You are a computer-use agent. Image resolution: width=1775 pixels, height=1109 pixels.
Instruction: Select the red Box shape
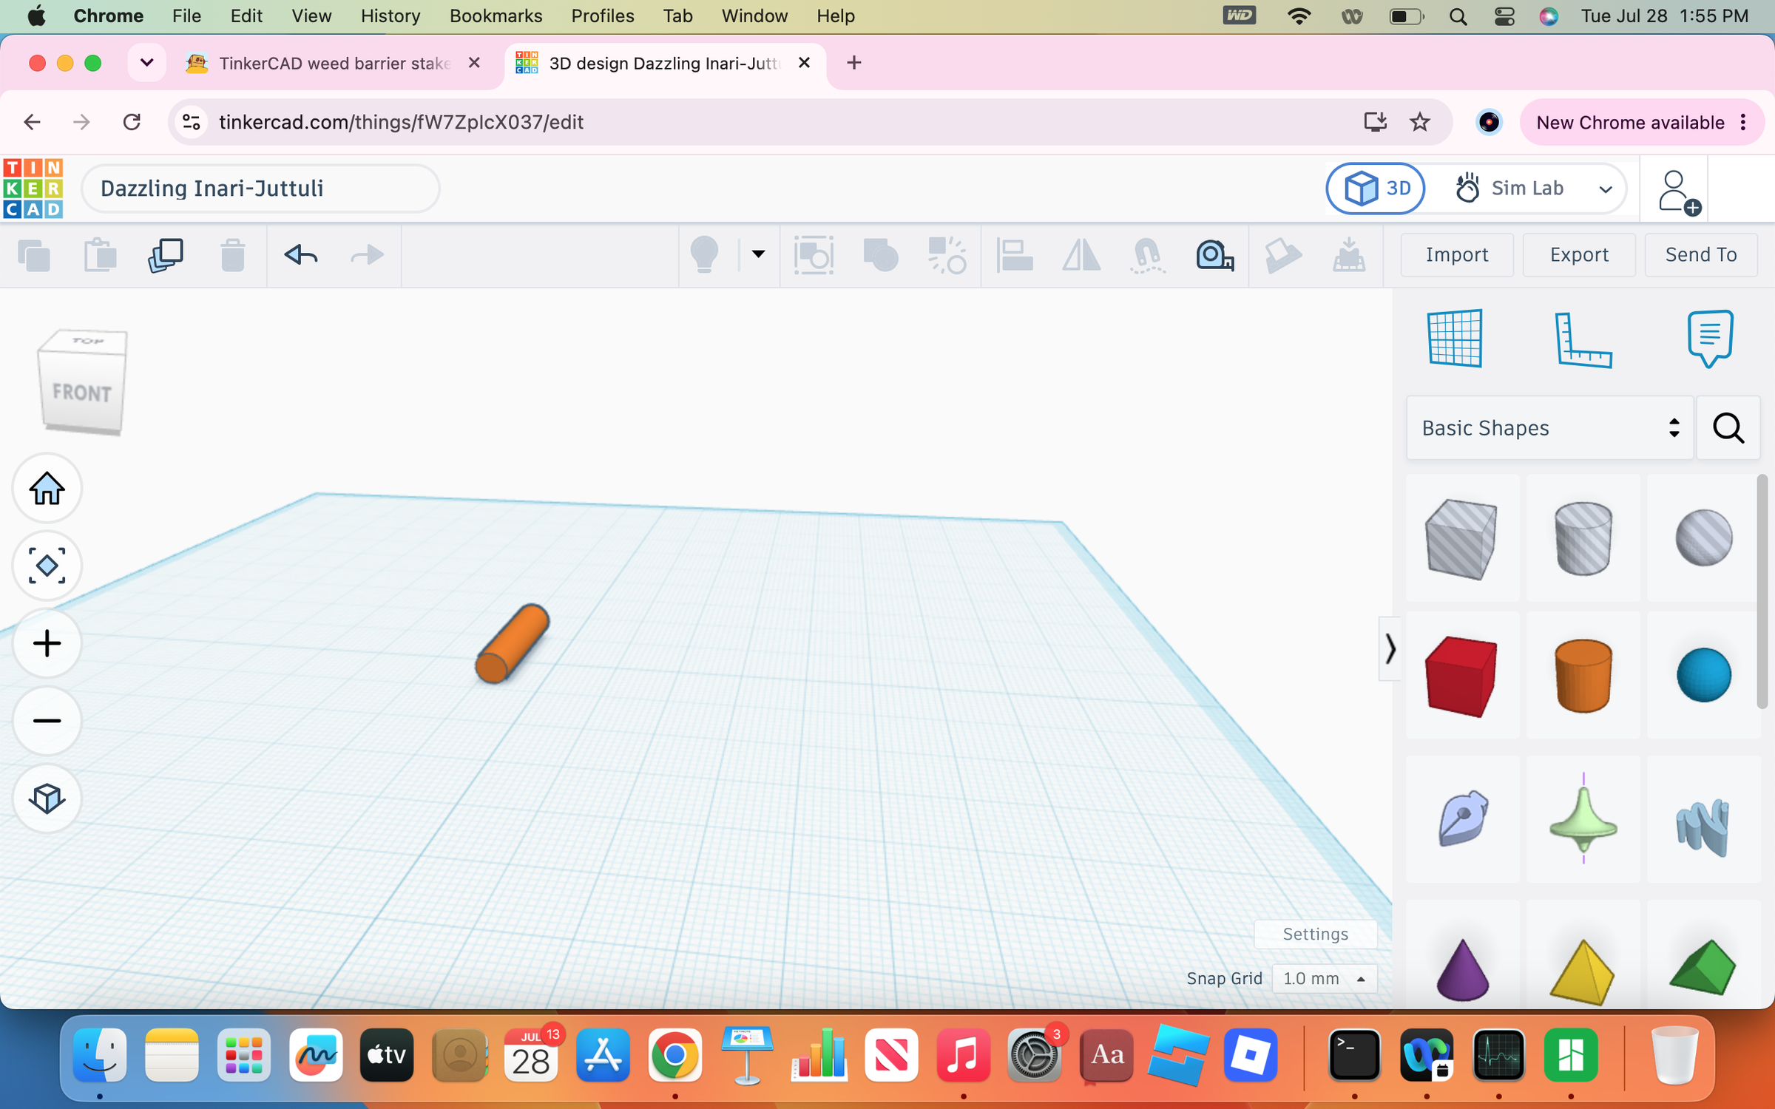pos(1461,676)
